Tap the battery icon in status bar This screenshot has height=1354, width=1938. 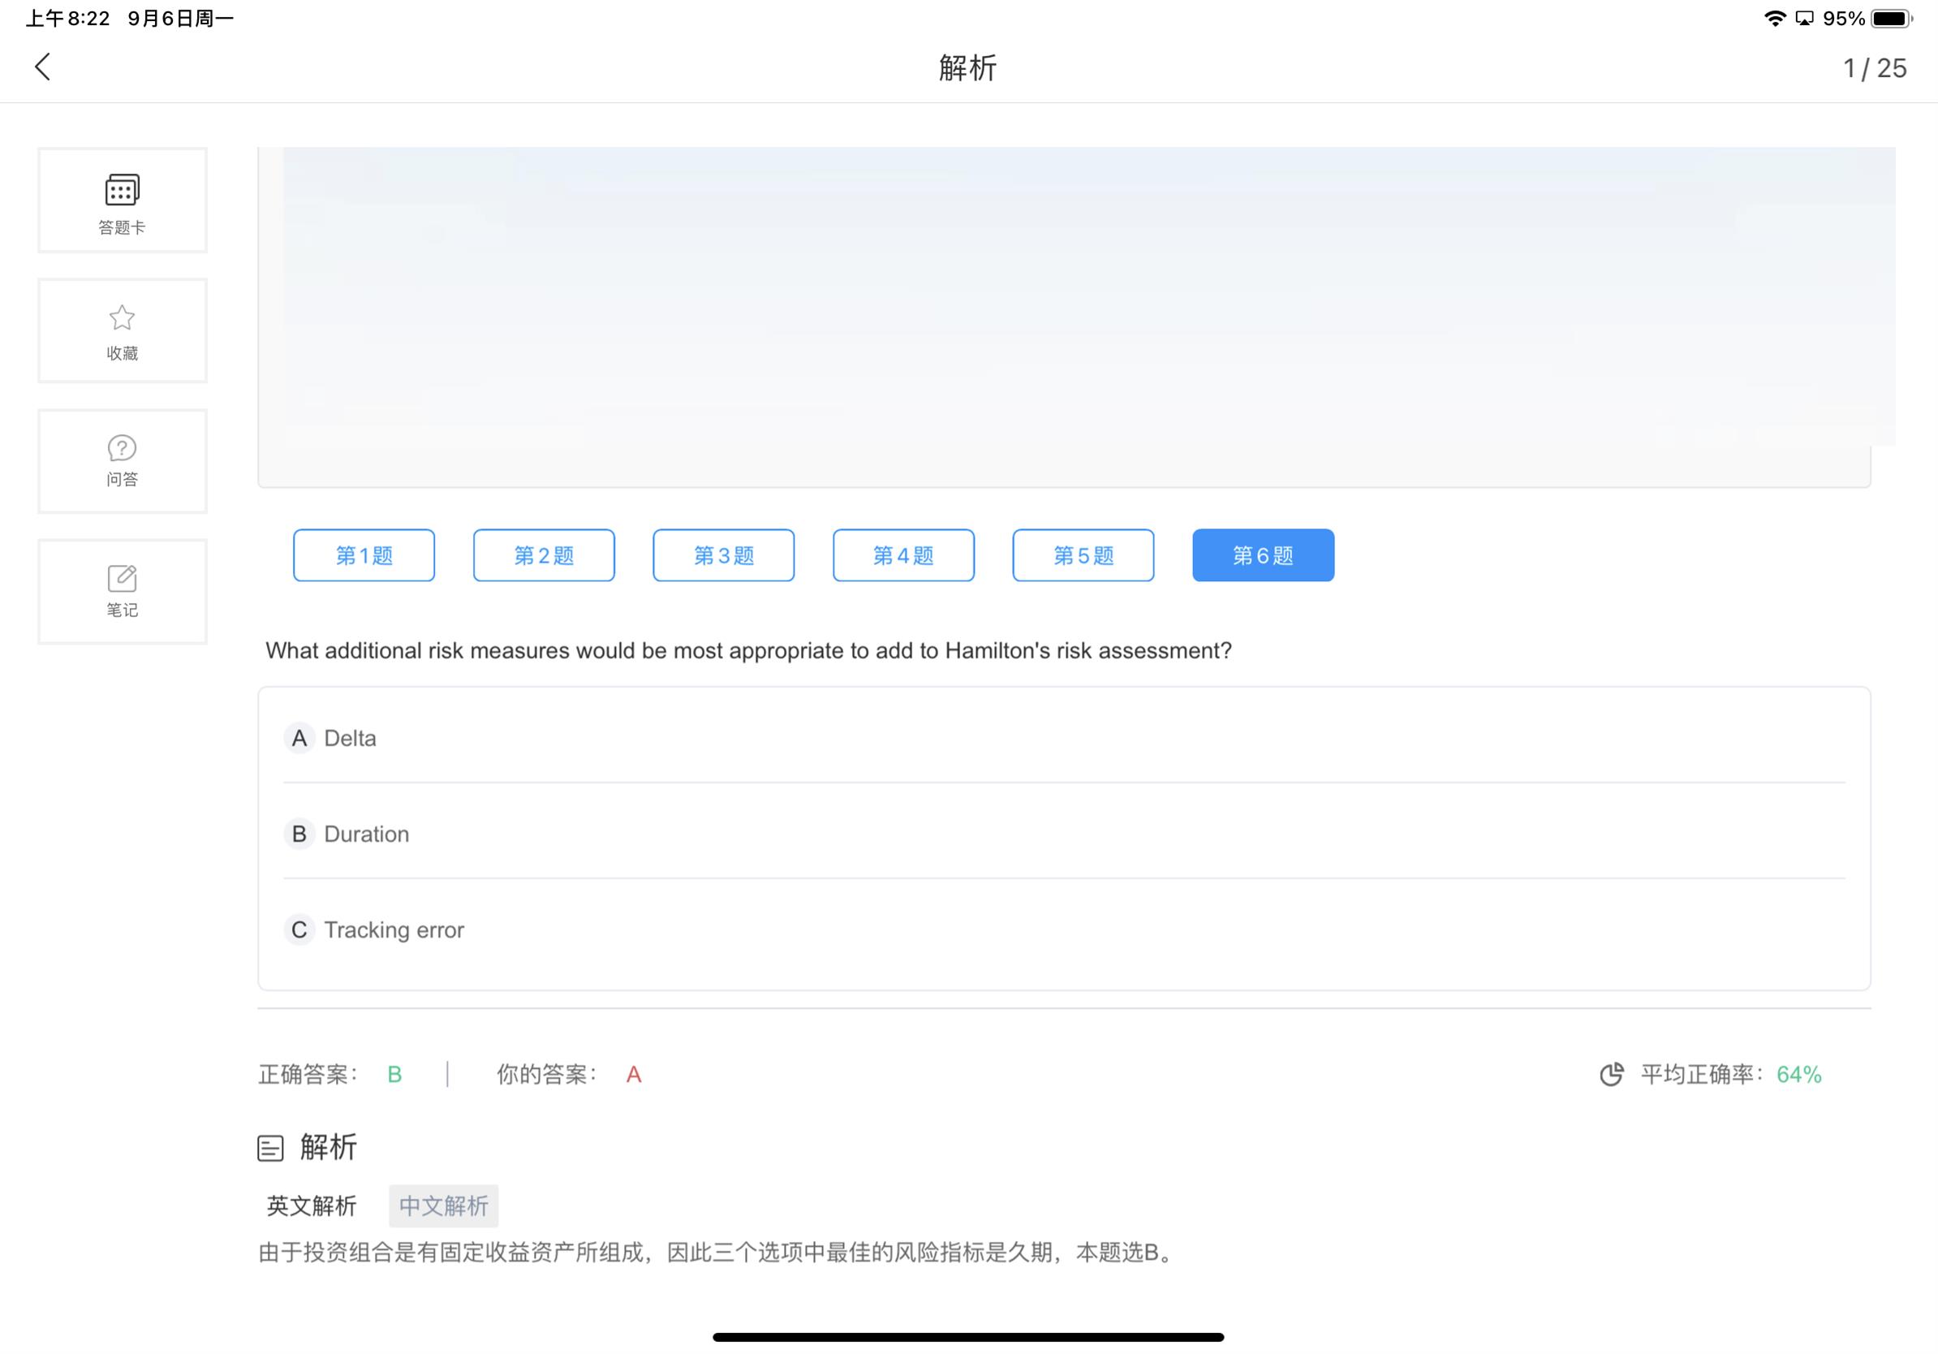(1891, 19)
